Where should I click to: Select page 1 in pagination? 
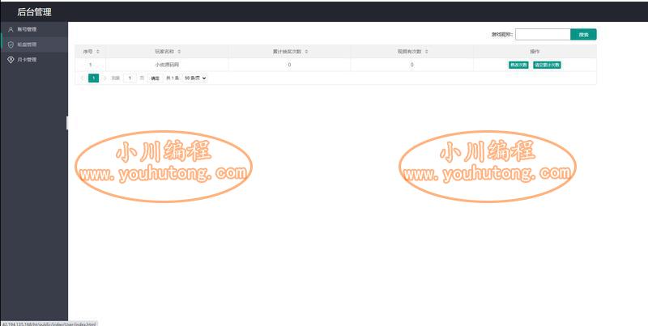tap(93, 78)
